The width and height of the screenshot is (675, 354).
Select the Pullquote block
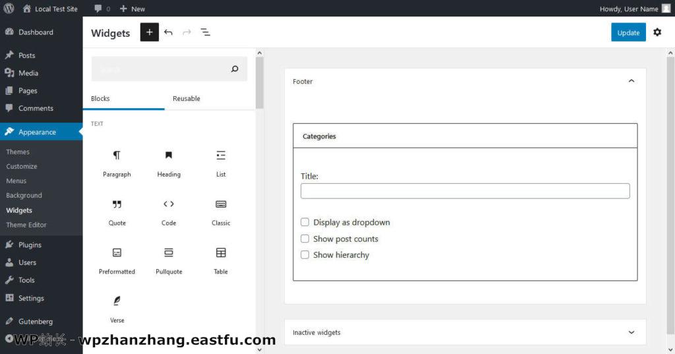[x=169, y=253]
